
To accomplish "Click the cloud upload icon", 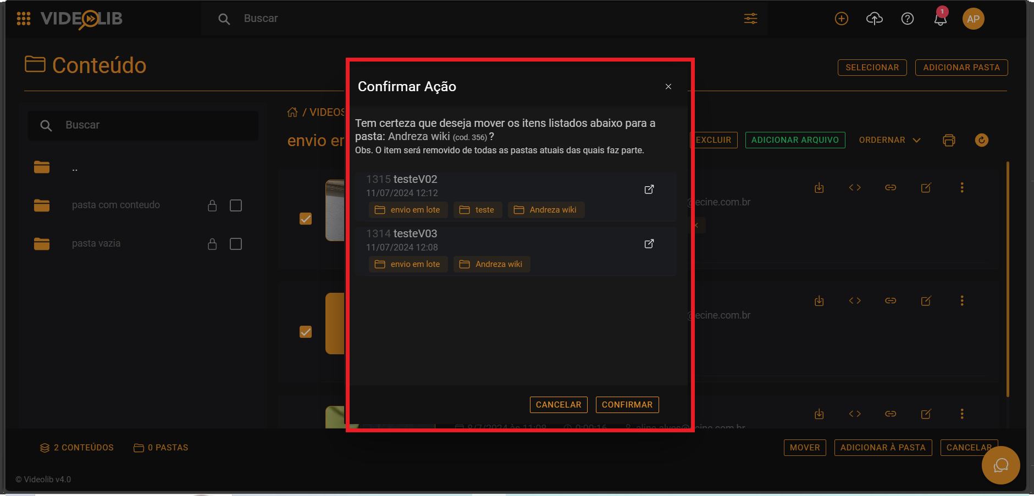I will 874,19.
